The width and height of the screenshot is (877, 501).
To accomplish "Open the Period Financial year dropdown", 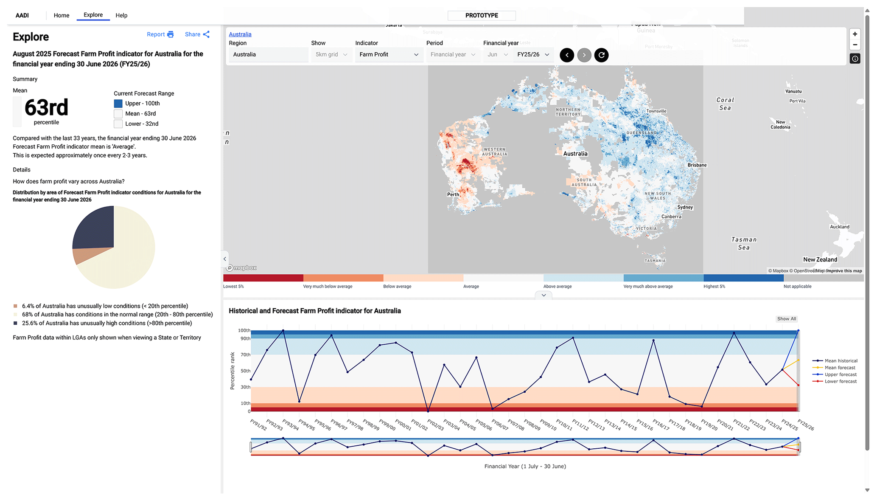I will coord(453,55).
